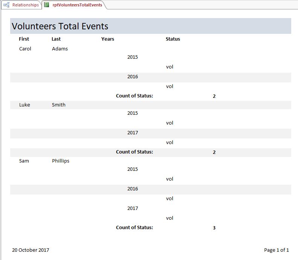This screenshot has height=260, width=298.
Task: Click the Count of Status value 3
Action: (214, 228)
